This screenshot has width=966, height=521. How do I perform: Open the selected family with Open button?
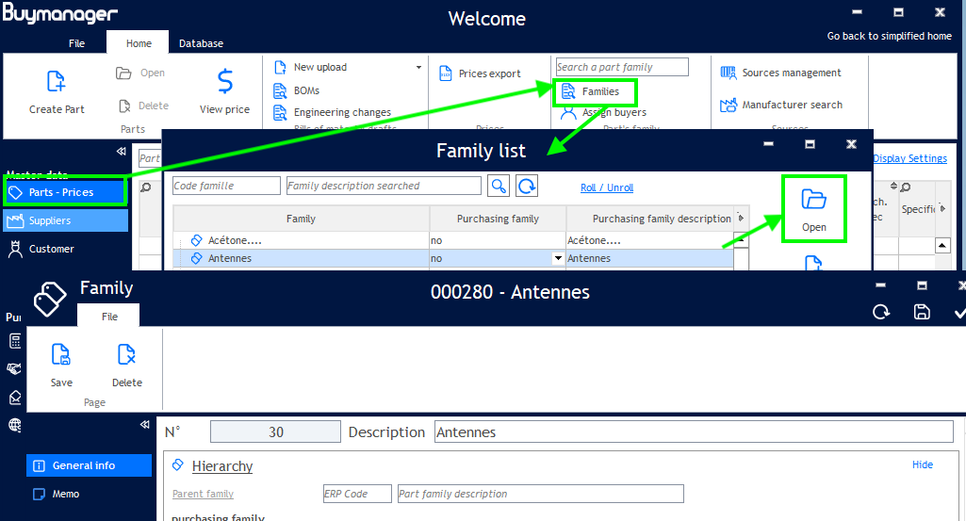coord(813,208)
